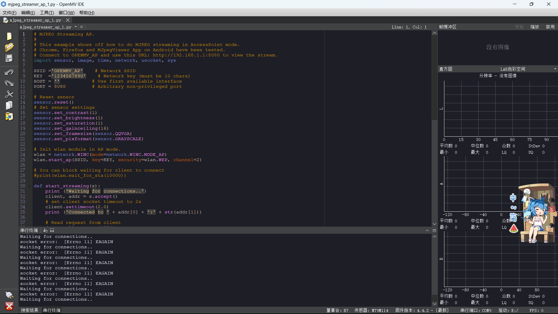This screenshot has height=314, width=558.
Task: Switch to the 搜索结果 tab
Action: [x=30, y=310]
